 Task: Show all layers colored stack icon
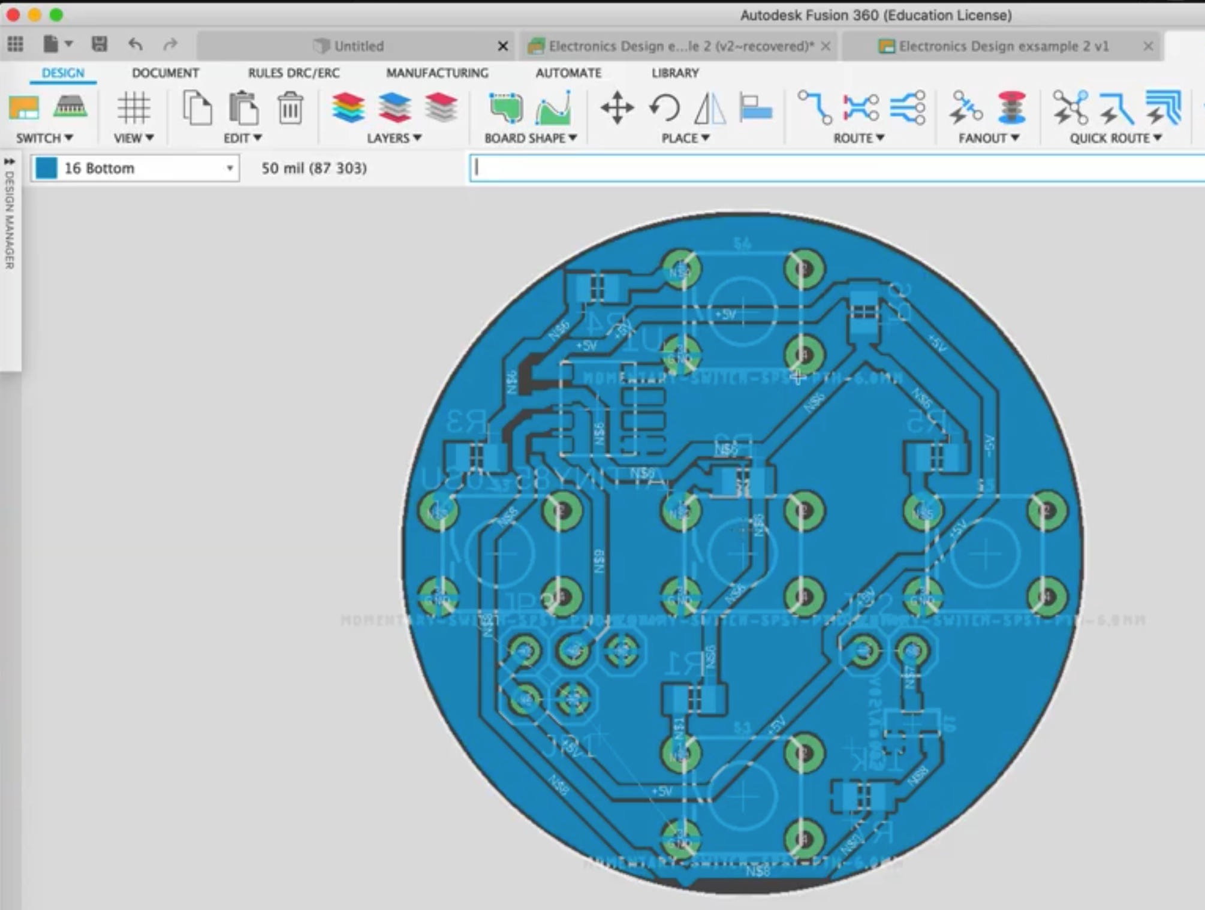(x=348, y=108)
